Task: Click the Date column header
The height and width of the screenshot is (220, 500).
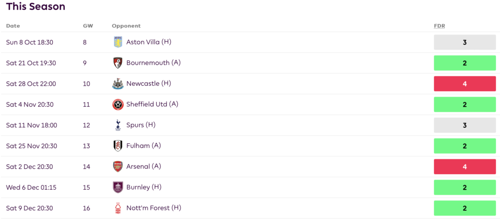Action: point(13,26)
